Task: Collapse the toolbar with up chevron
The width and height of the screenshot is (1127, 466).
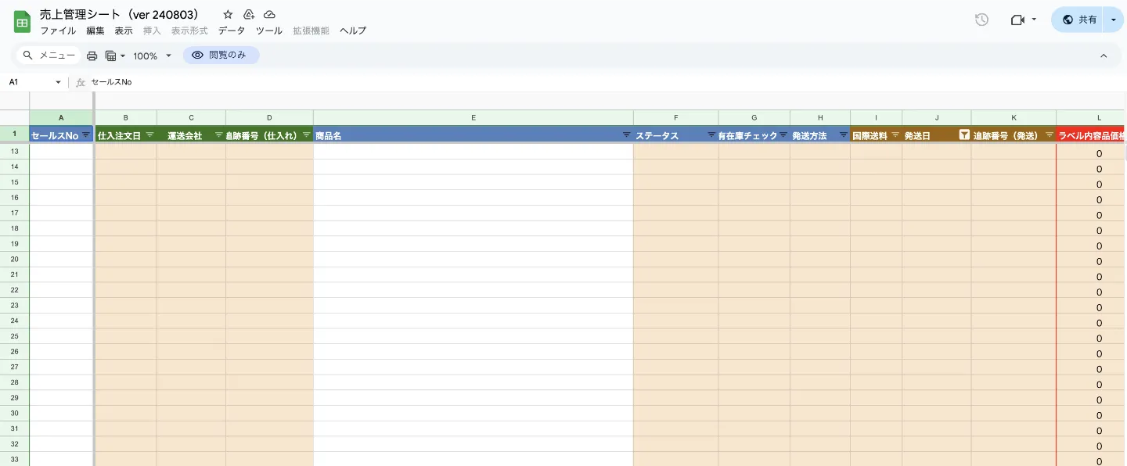Action: 1104,56
